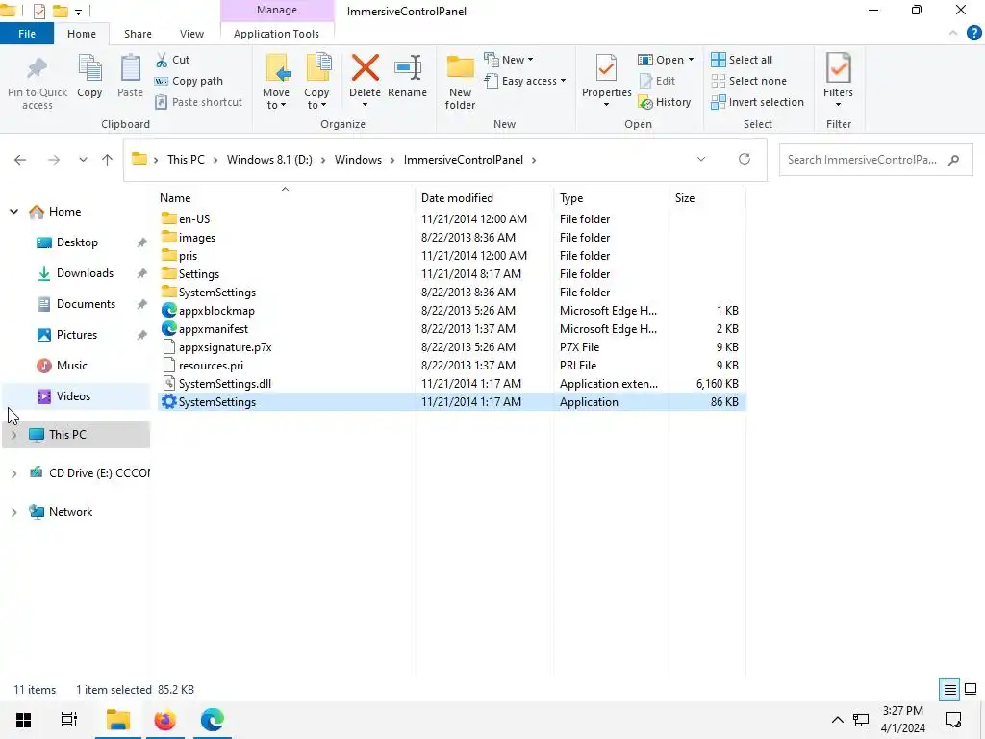Open address bar history dropdown

[701, 159]
